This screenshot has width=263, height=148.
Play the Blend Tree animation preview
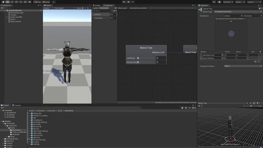click(x=199, y=106)
